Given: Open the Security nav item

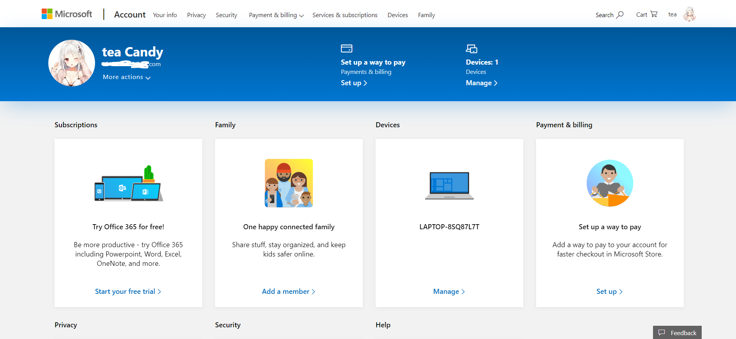Looking at the screenshot, I should click(226, 15).
